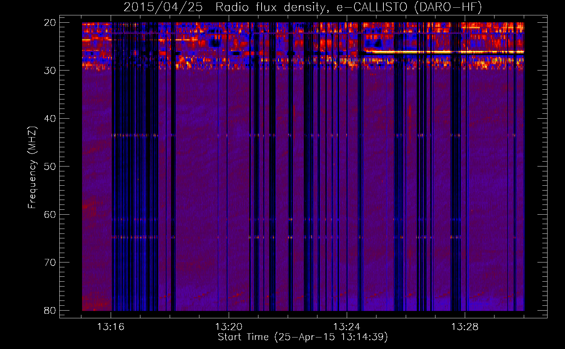Click the plot title "Radio flux density, e-CALLISTO"

point(311,7)
